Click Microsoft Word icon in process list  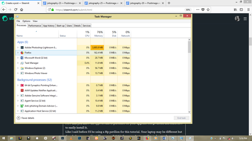coord(22,58)
